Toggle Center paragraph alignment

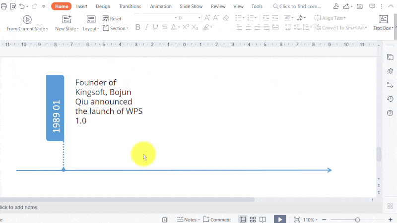[249, 27]
